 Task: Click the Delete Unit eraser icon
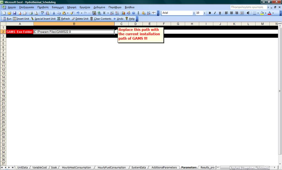click(73, 19)
